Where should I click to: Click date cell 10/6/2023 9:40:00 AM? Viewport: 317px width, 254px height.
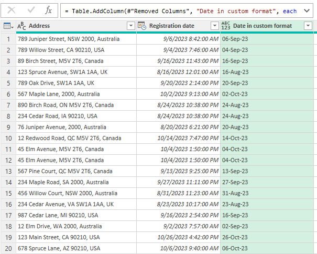179,248
